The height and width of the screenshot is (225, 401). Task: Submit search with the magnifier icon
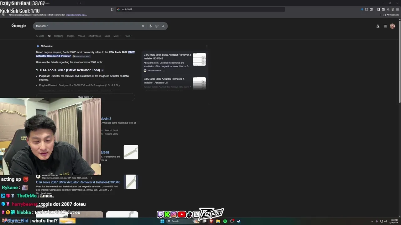point(163,26)
